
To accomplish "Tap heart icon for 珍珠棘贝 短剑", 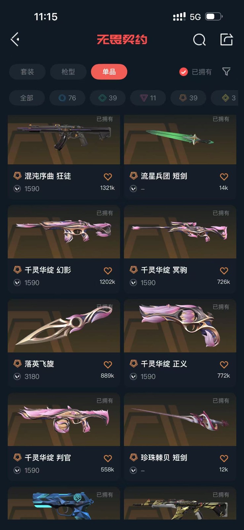I will coord(224,458).
